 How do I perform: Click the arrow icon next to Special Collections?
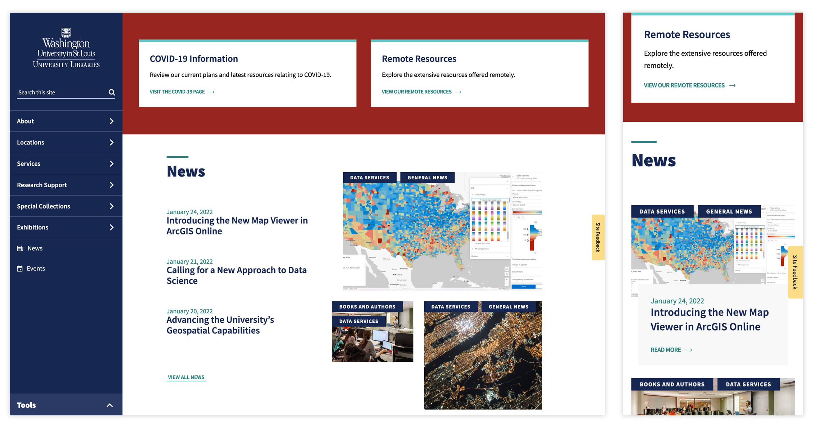[x=111, y=206]
